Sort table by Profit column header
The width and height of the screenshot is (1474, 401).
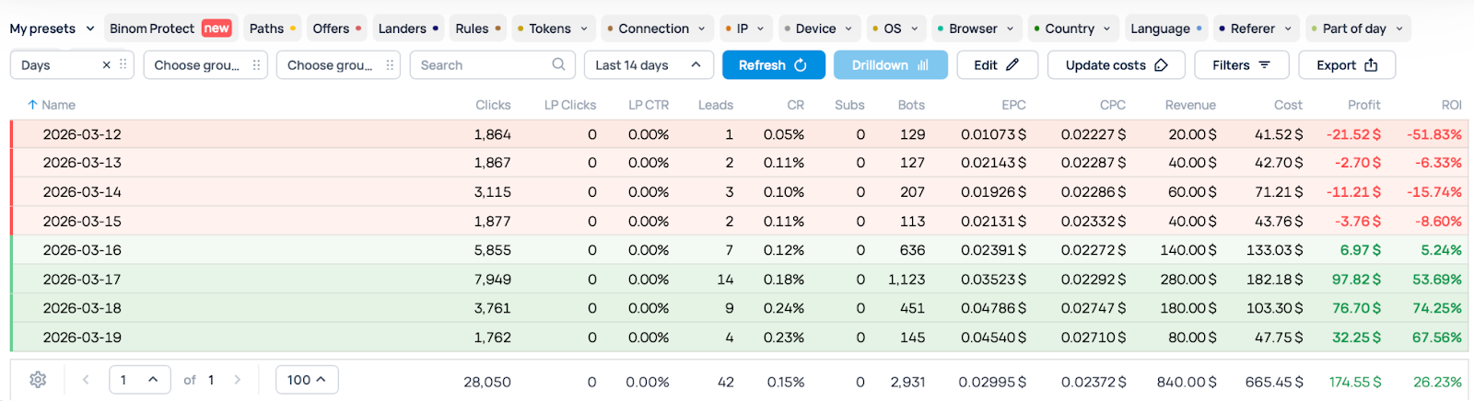(1363, 105)
